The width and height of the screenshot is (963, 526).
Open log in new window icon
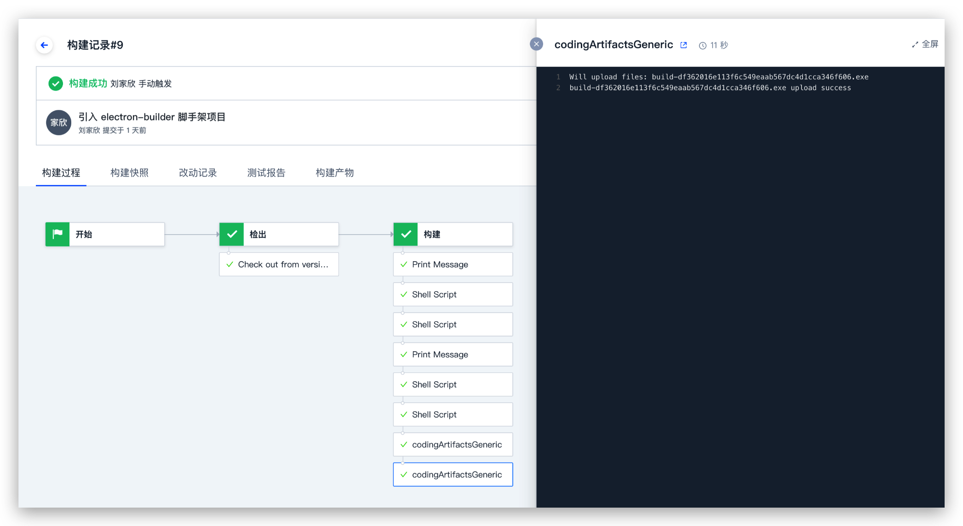tap(683, 45)
